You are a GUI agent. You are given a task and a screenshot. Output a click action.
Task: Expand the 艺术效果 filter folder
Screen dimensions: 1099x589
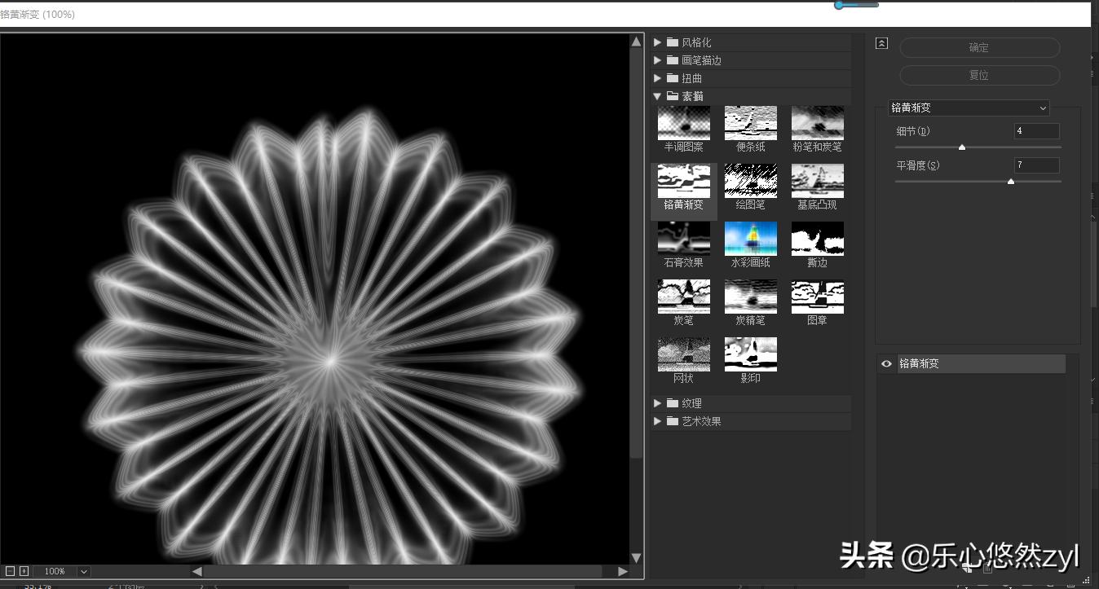657,421
